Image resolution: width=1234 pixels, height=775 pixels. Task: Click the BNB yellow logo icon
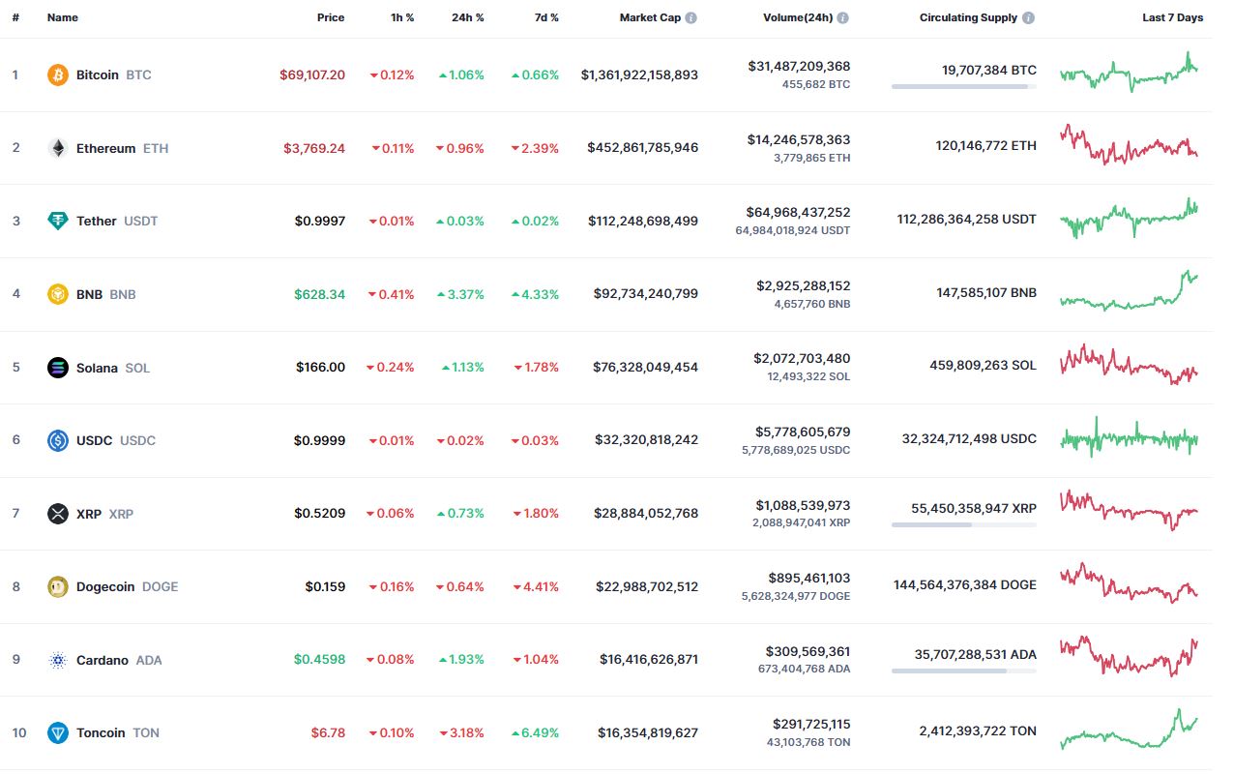tap(58, 294)
